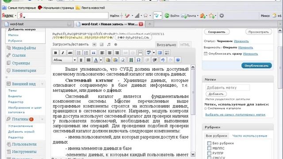Apply italic formatting in the editor

coord(63,53)
